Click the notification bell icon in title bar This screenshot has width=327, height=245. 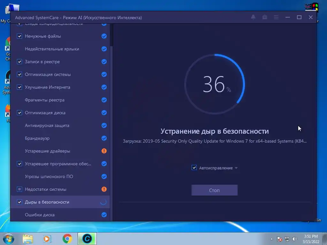[x=253, y=17]
